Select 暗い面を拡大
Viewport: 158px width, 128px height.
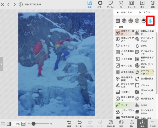144,99
